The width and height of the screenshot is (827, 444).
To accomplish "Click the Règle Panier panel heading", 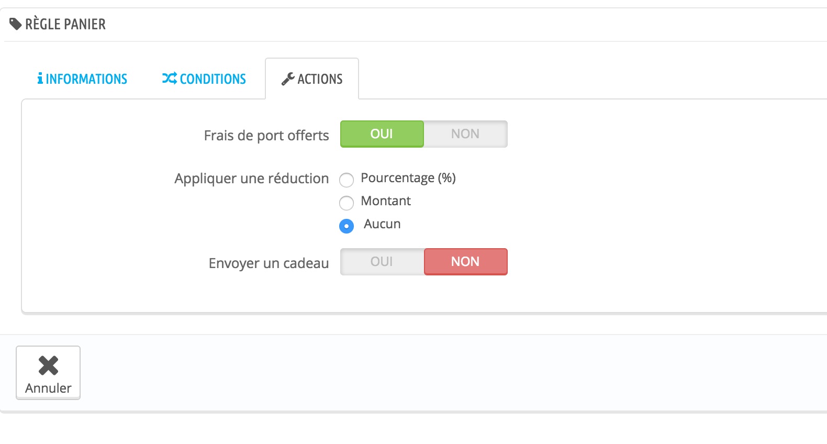I will click(65, 24).
